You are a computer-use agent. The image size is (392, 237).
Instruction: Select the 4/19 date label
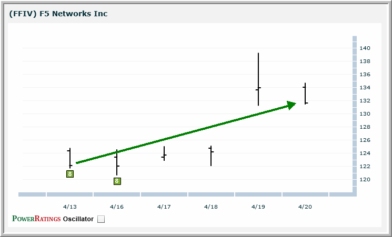(258, 207)
